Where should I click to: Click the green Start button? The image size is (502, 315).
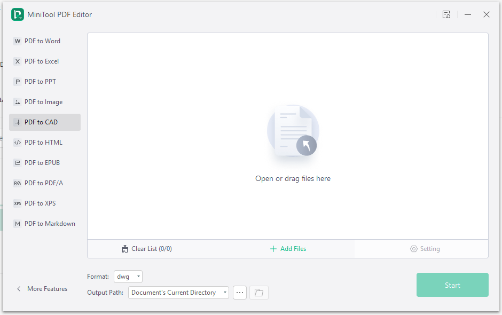[x=452, y=285]
